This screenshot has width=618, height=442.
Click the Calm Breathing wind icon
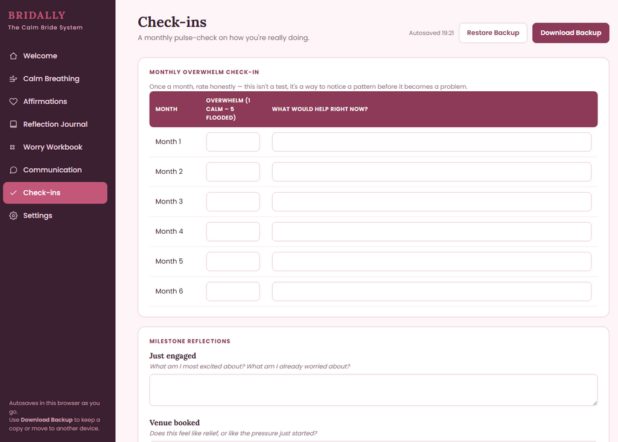(x=13, y=79)
